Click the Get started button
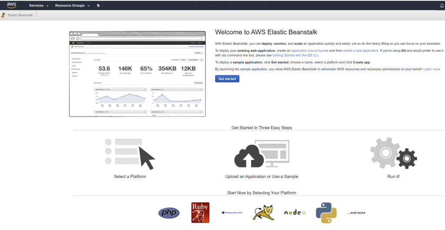445x230 pixels. (227, 79)
